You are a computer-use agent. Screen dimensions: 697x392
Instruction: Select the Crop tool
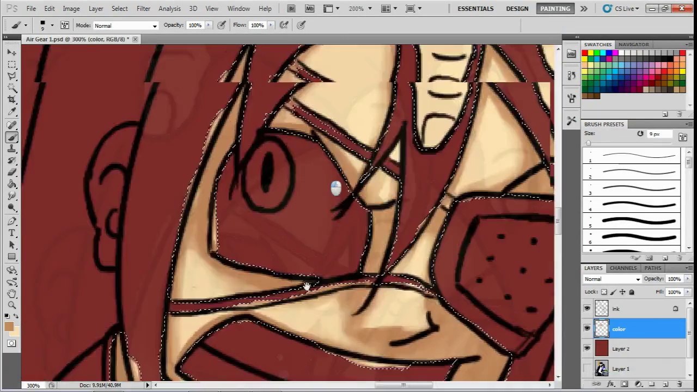(12, 99)
